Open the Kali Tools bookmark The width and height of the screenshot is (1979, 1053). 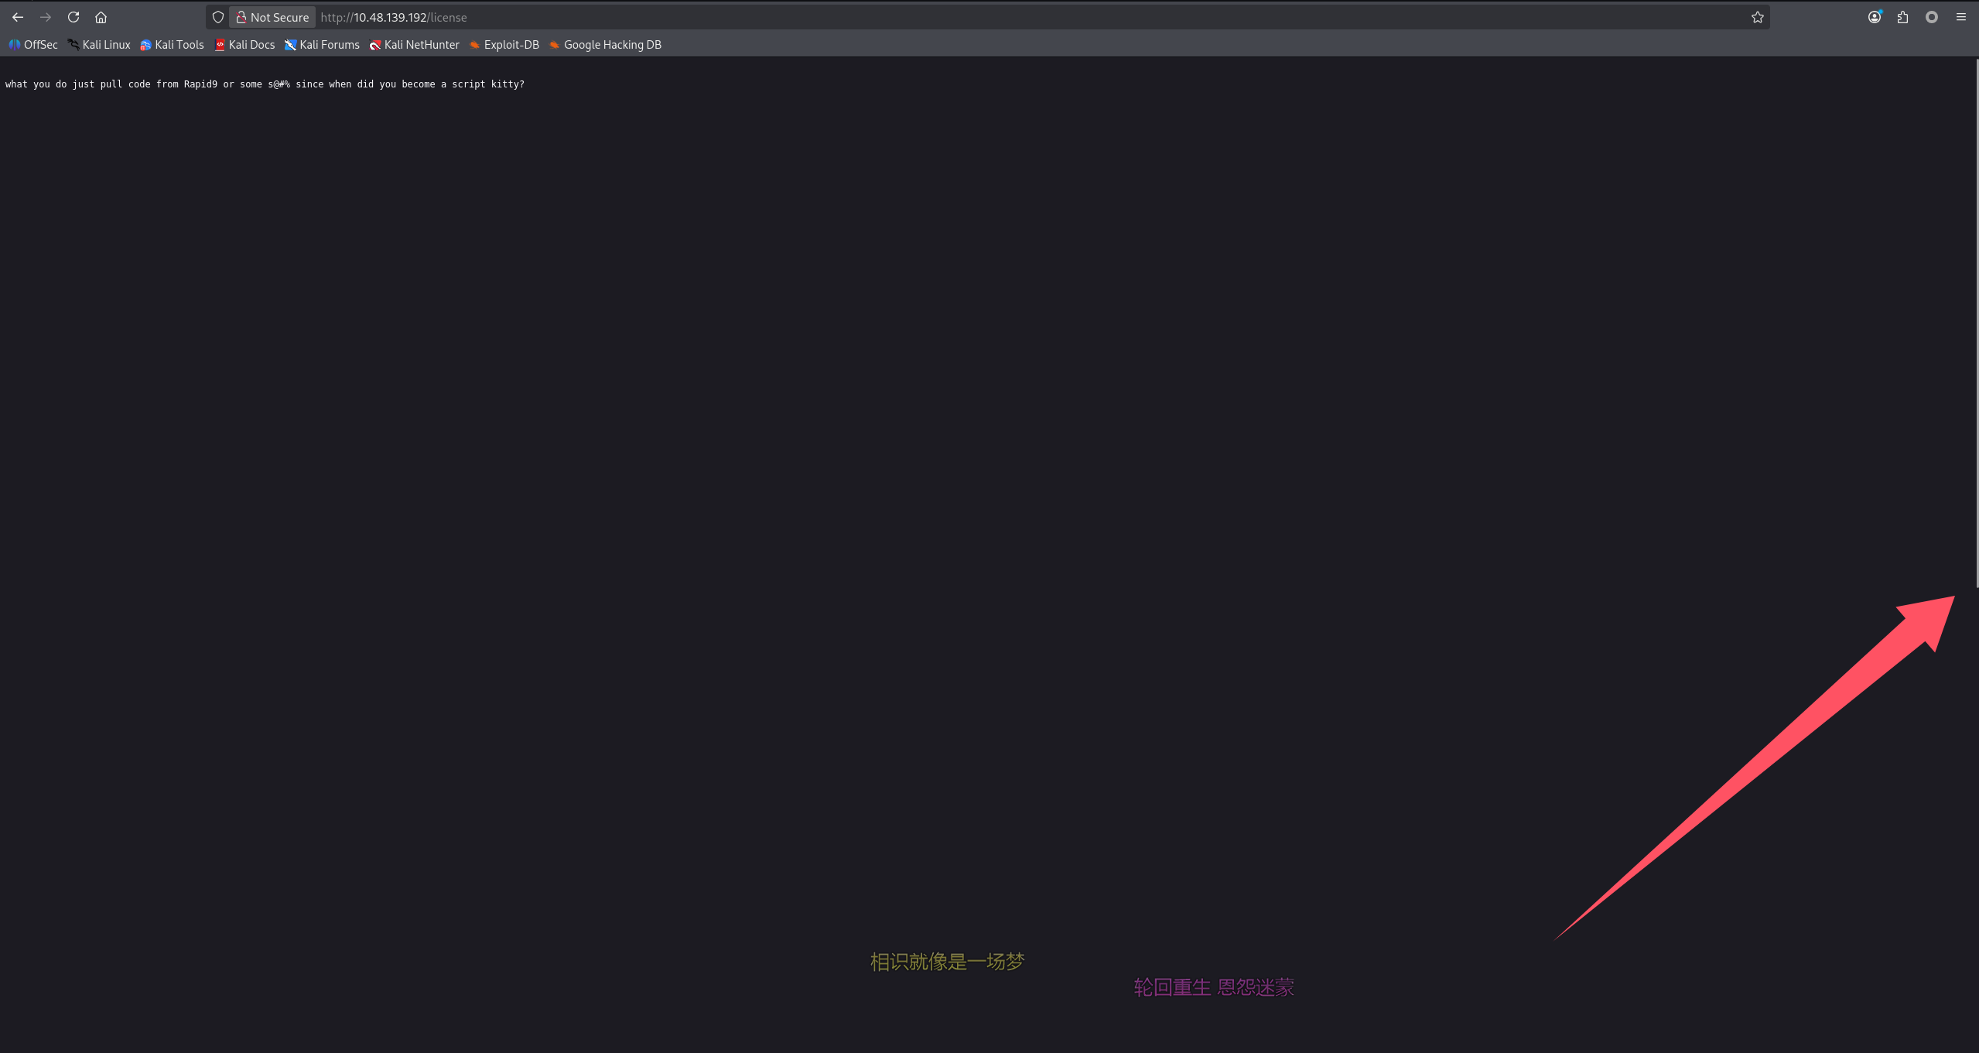172,45
